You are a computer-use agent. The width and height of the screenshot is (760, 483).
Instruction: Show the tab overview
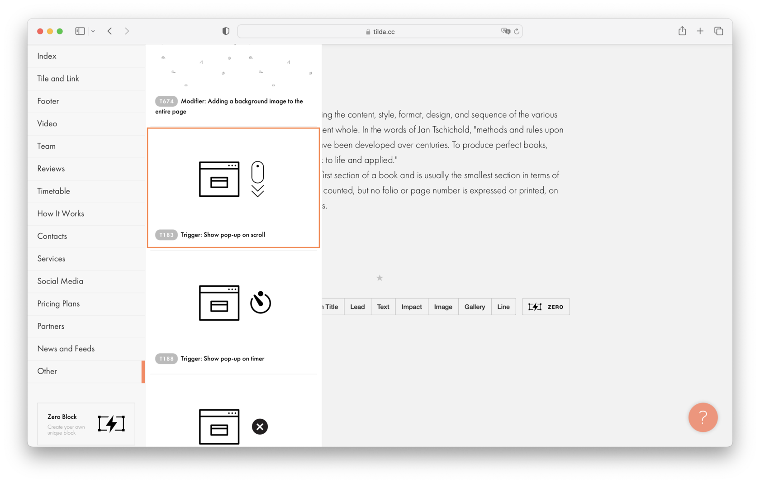(x=719, y=31)
